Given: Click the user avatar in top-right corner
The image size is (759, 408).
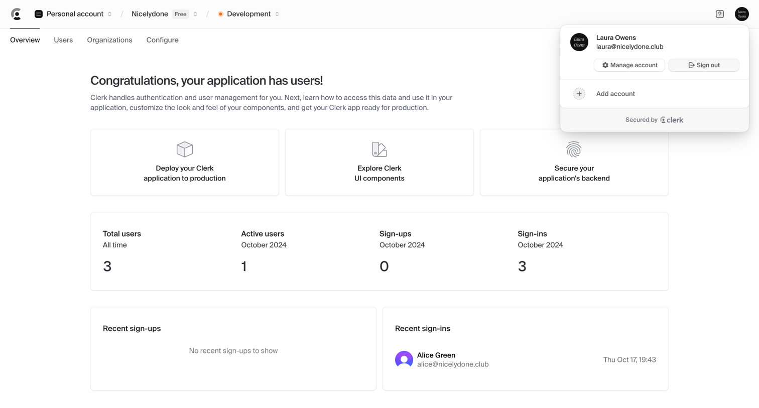Looking at the screenshot, I should 741,14.
